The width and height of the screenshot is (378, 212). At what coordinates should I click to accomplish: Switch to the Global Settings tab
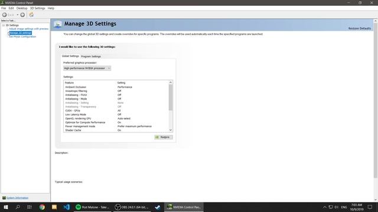[x=70, y=56]
